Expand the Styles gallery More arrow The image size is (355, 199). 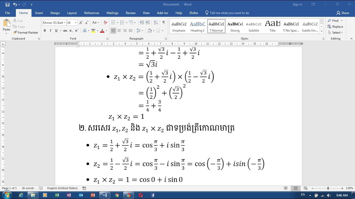pyautogui.click(x=322, y=32)
